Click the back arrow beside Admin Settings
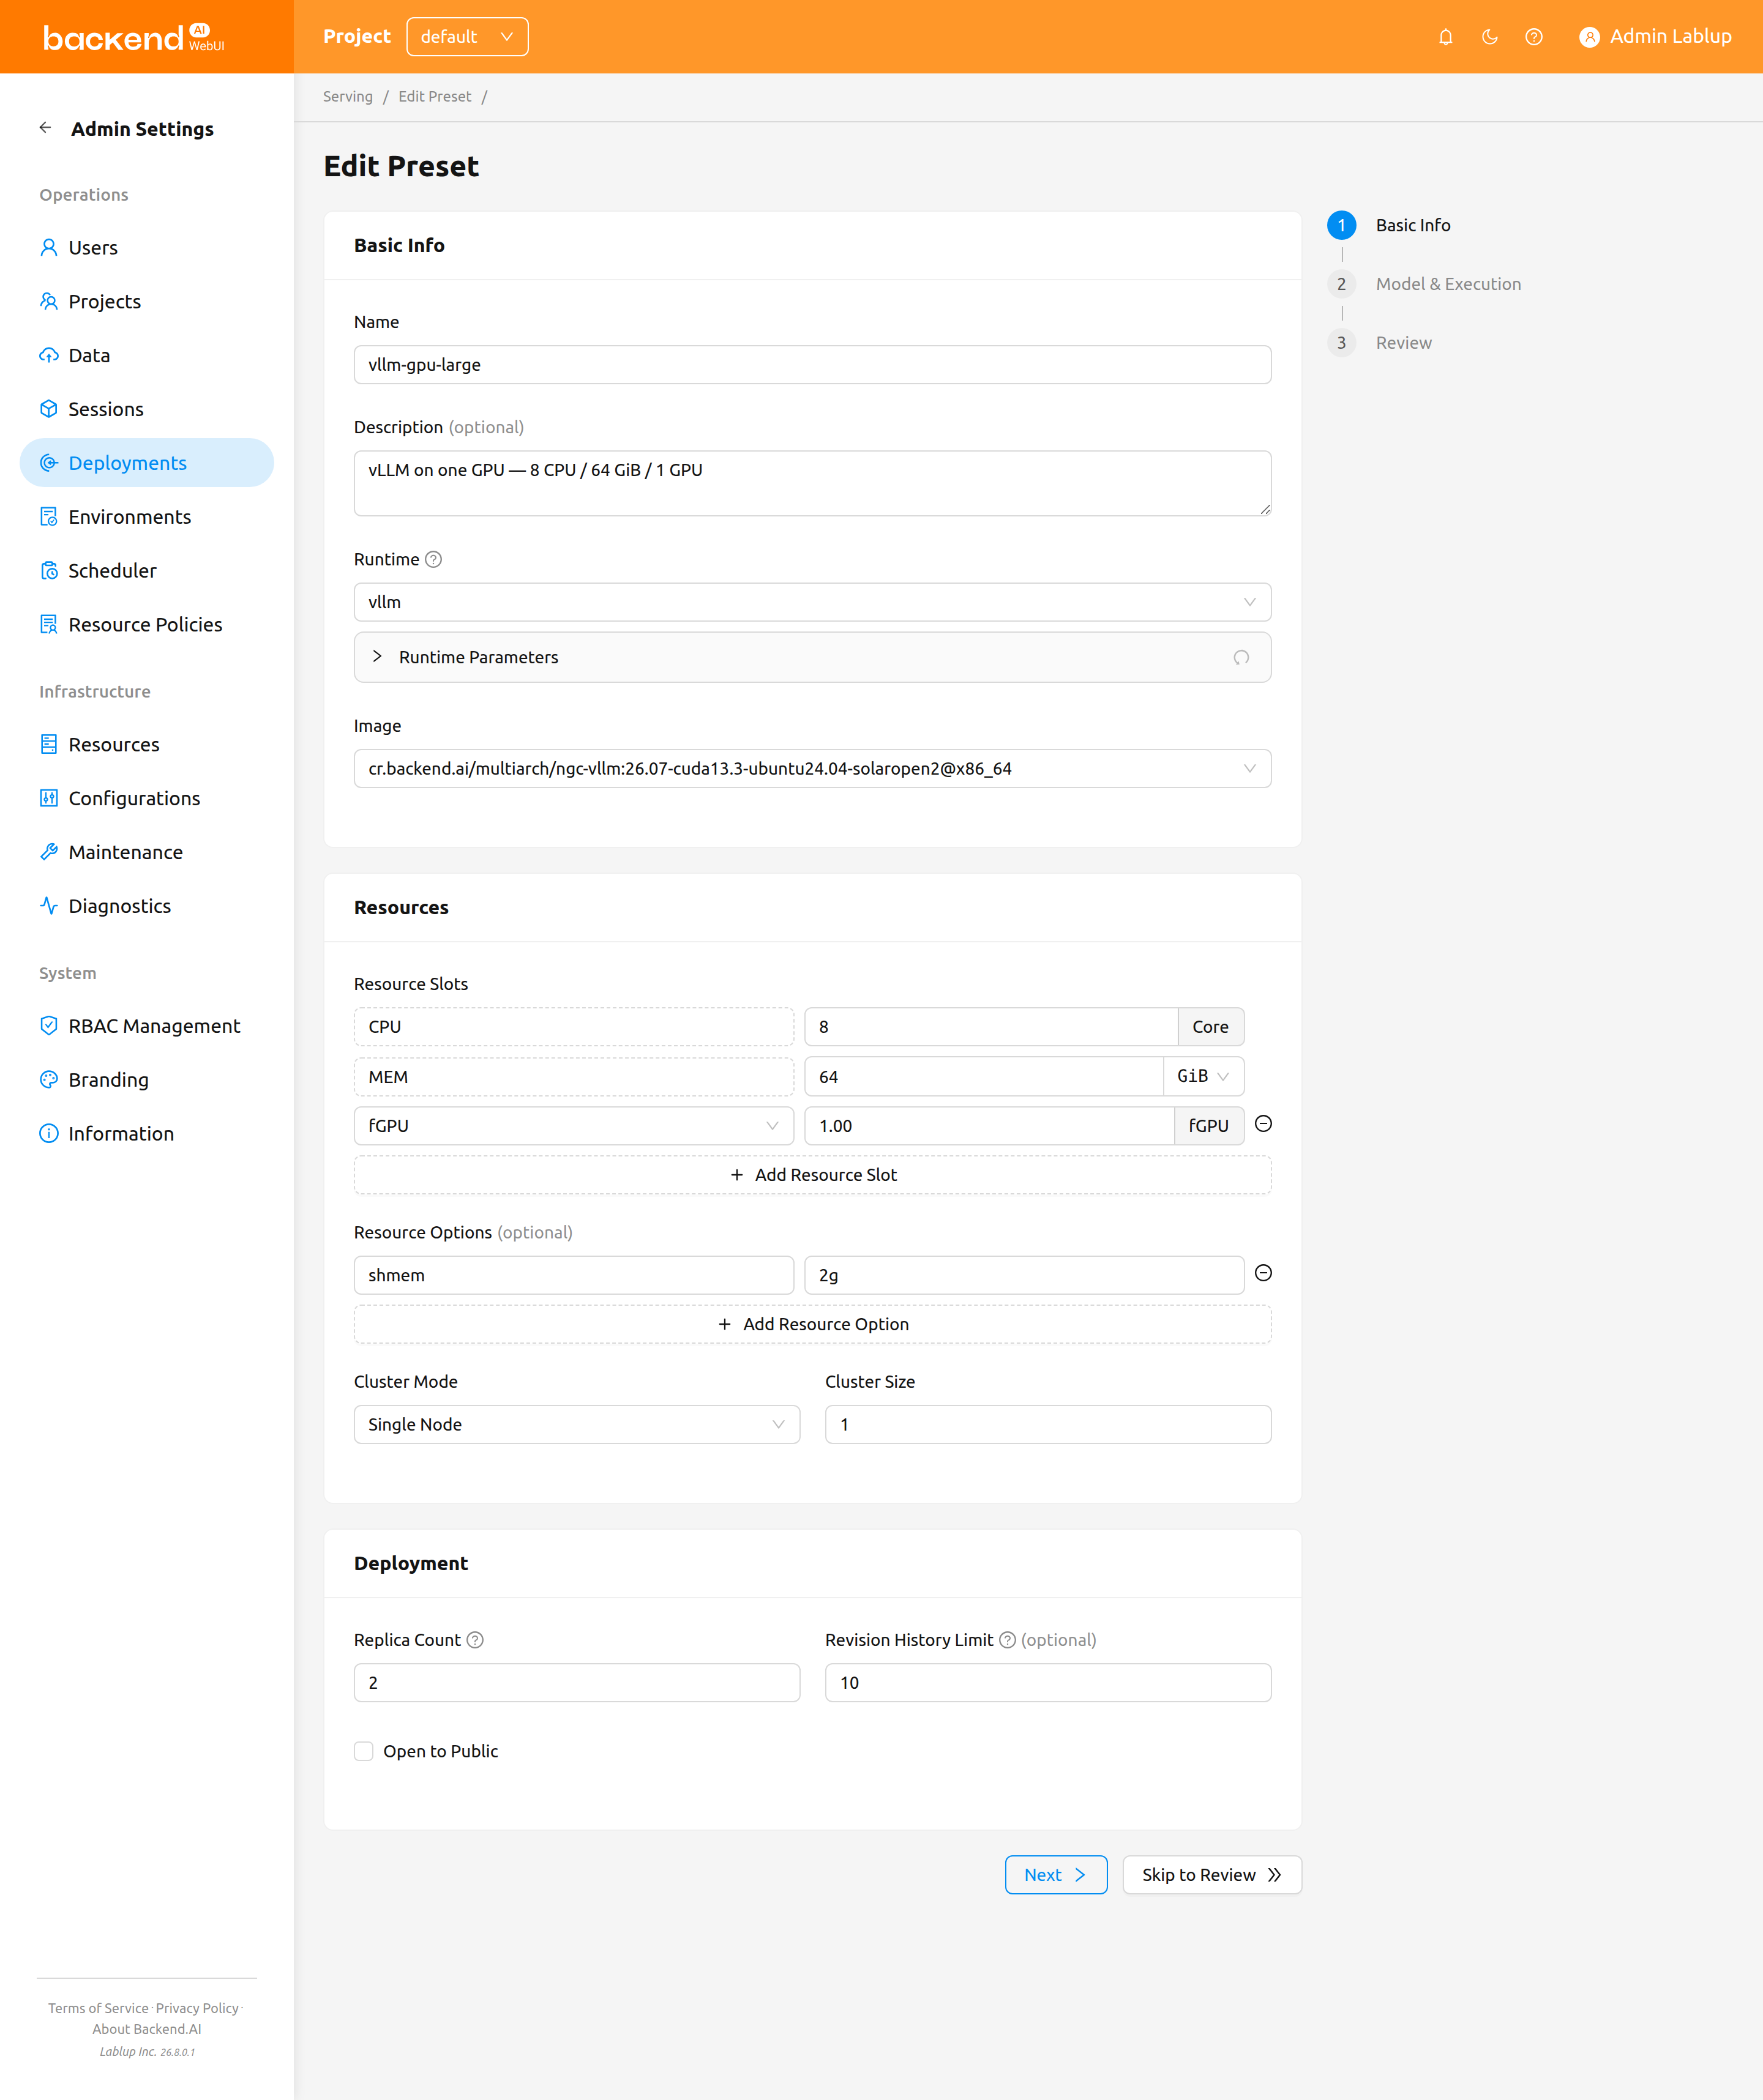 [x=45, y=128]
